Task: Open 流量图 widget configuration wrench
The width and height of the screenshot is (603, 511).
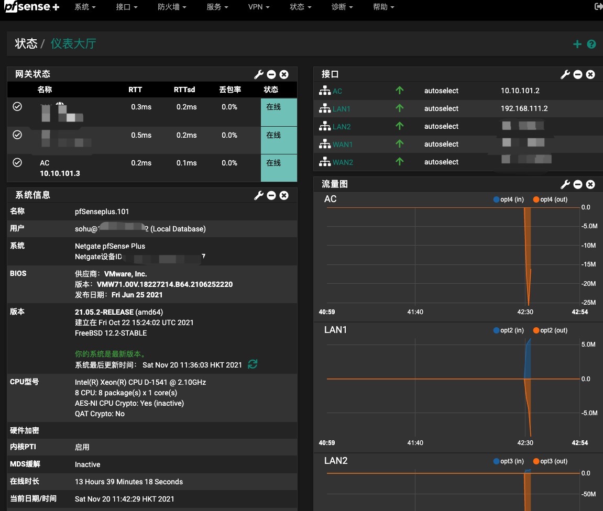Action: (565, 184)
